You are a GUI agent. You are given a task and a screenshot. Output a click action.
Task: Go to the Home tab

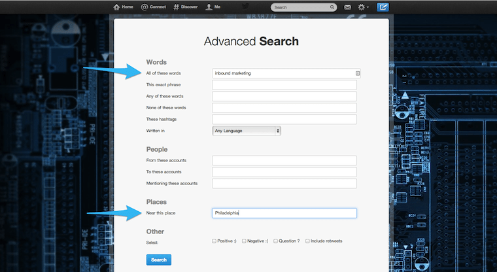point(123,7)
